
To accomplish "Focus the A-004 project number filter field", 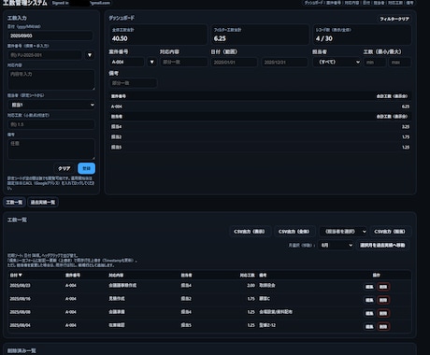I will (x=126, y=62).
